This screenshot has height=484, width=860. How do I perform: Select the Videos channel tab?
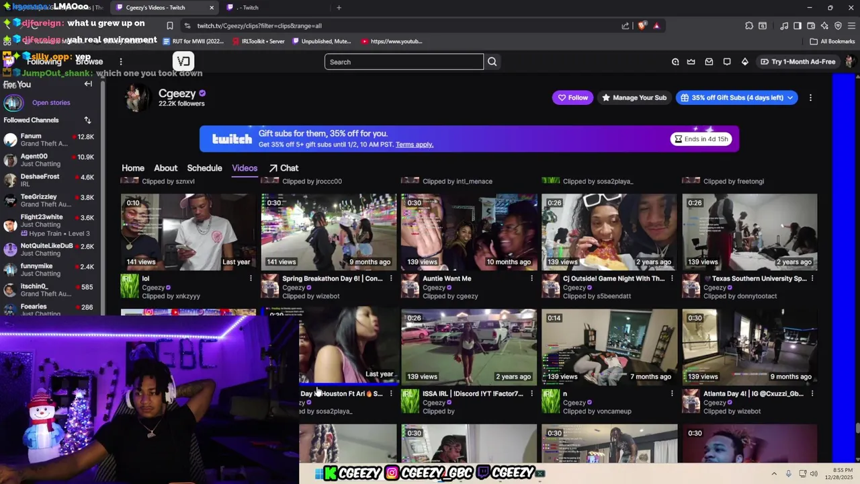point(245,168)
